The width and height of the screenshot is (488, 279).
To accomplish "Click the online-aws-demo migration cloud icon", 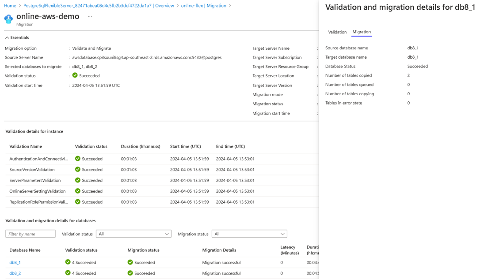I will point(9,19).
